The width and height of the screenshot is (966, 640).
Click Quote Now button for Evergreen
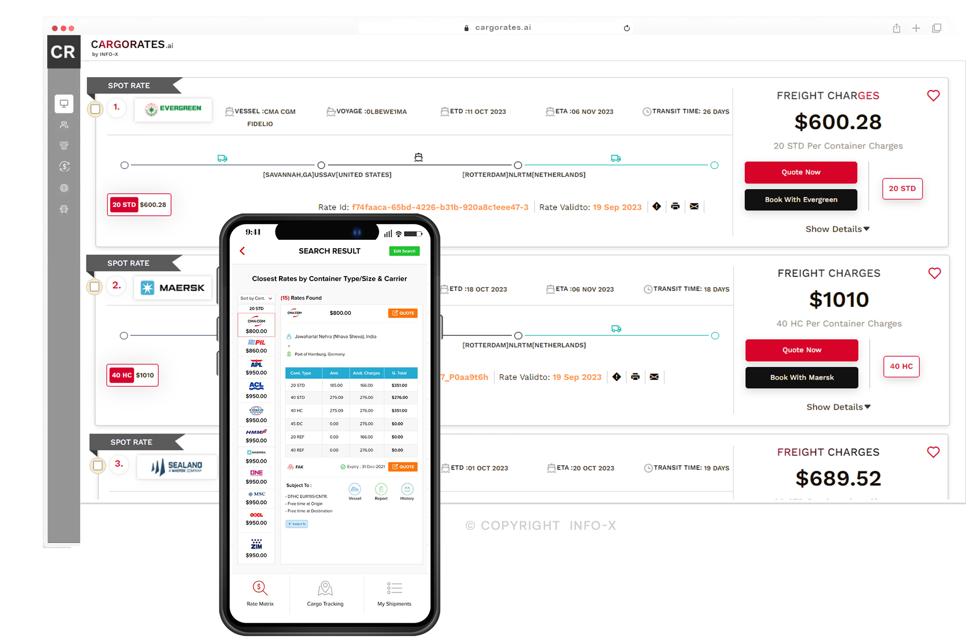pos(800,171)
